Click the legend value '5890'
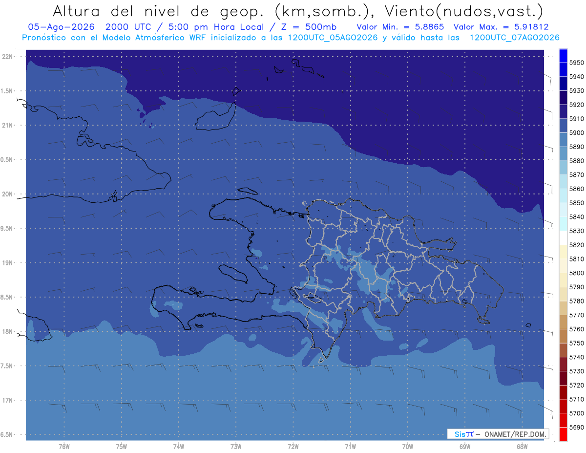586x453 pixels. (x=576, y=147)
